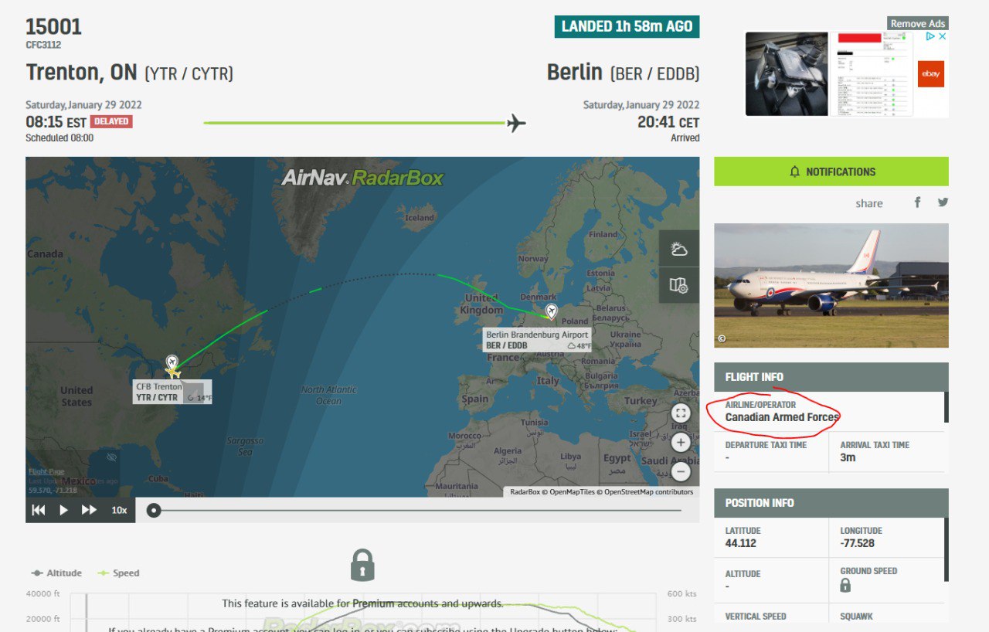
Task: Close the eBay ad with X icon
Action: pos(942,36)
